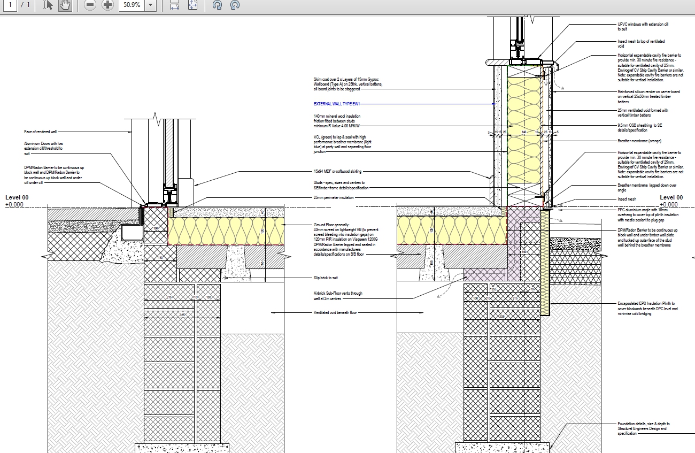This screenshot has width=695, height=453.
Task: Click the fit-to-width scrolling icon
Action: pos(175,5)
